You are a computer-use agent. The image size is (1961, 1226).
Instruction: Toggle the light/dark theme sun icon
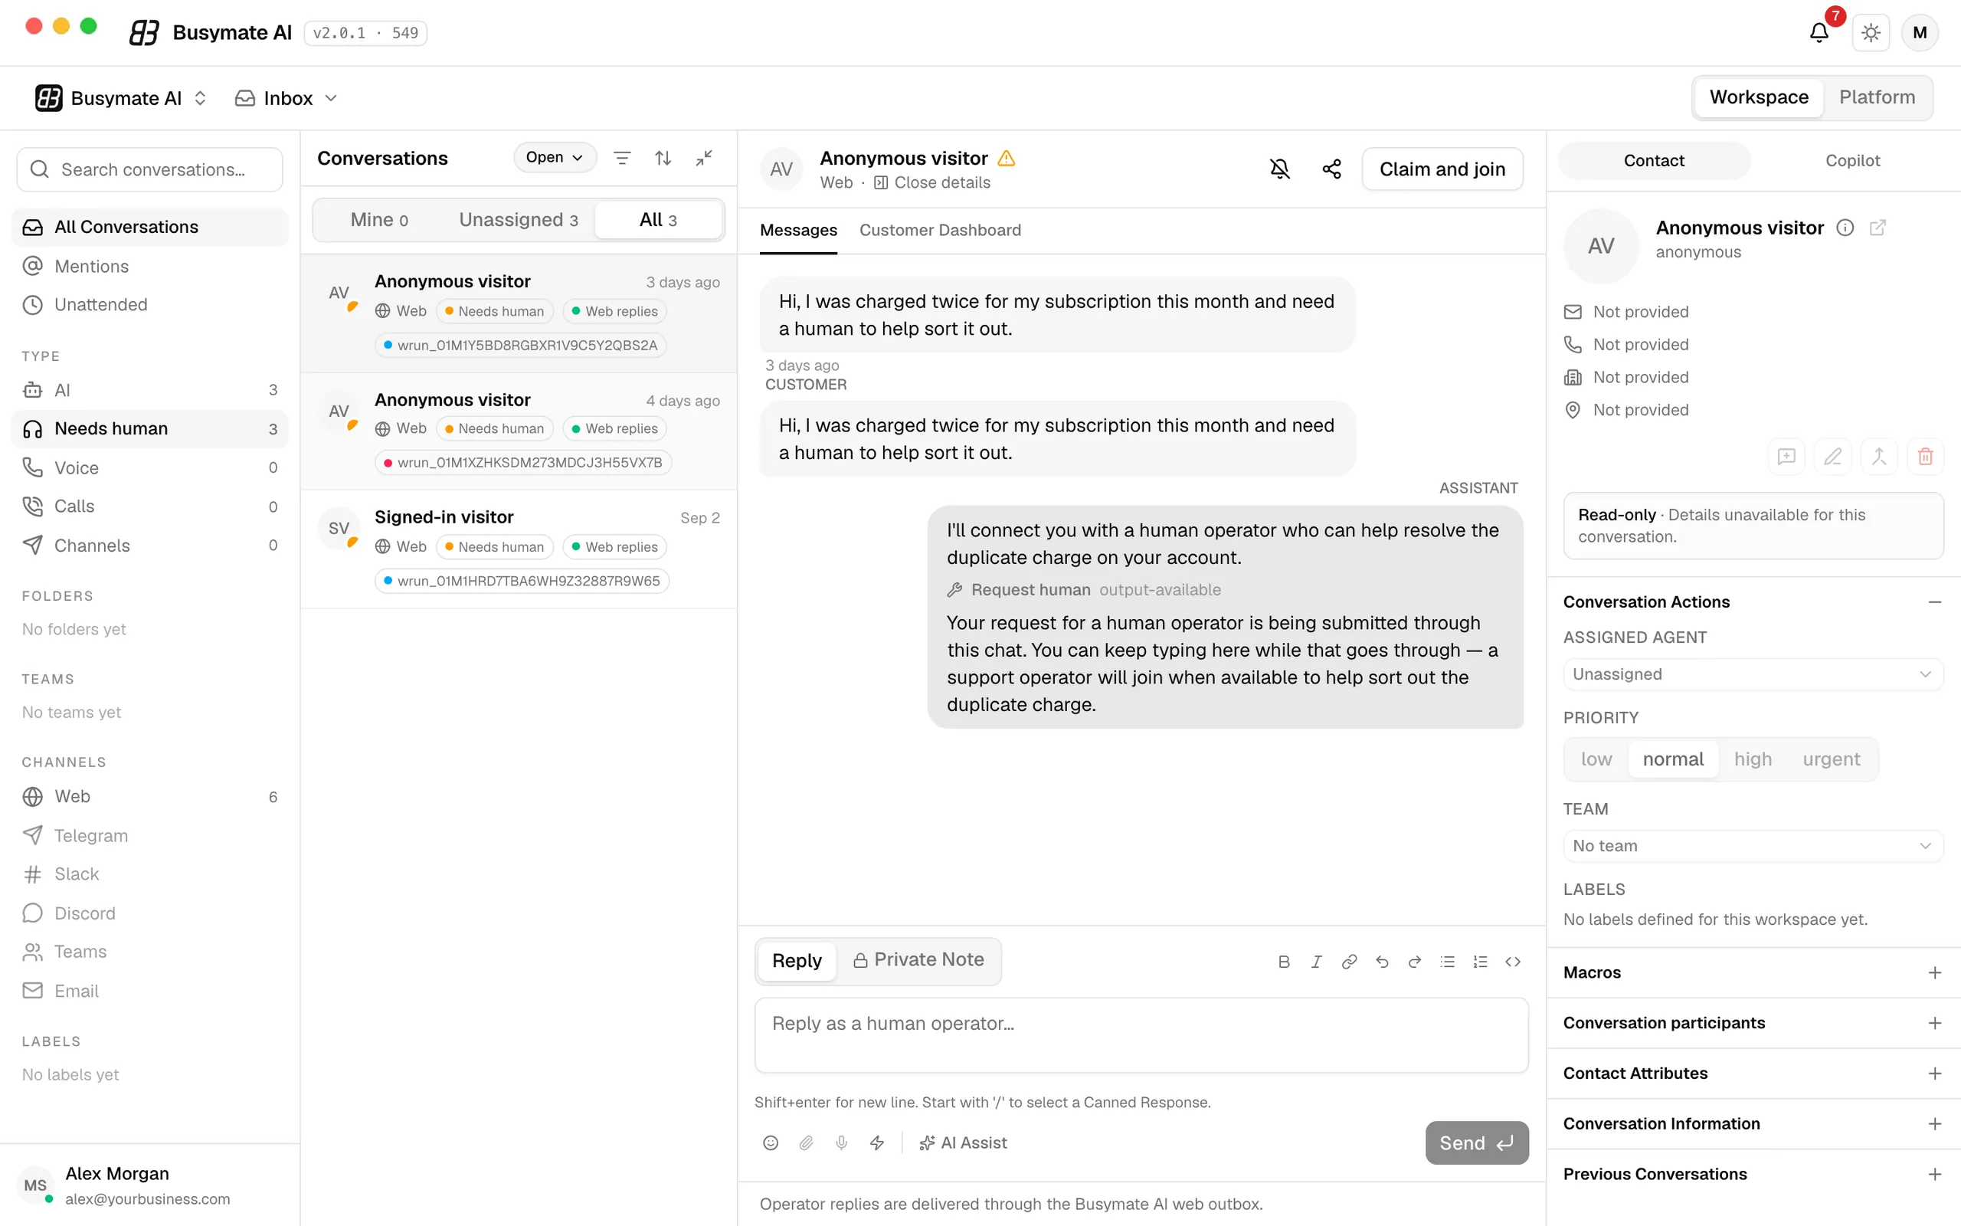point(1871,32)
